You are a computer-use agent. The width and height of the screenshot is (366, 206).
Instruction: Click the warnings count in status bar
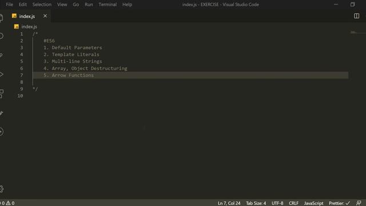tap(10, 203)
